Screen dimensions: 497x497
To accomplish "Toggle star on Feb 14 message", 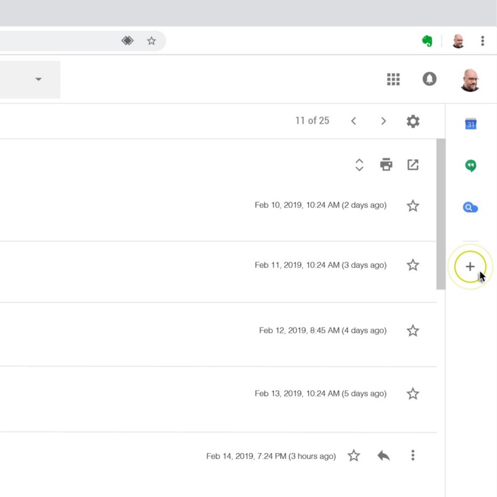I will pos(353,456).
